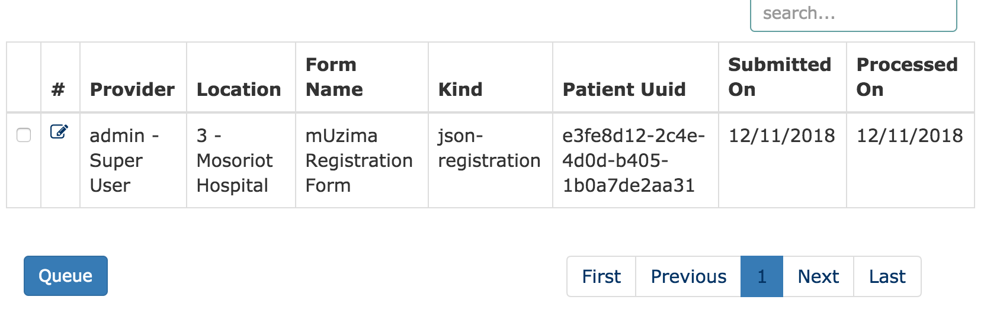Viewport: 1000px width, 335px height.
Task: Select page 1 in the pagination
Action: tap(762, 276)
